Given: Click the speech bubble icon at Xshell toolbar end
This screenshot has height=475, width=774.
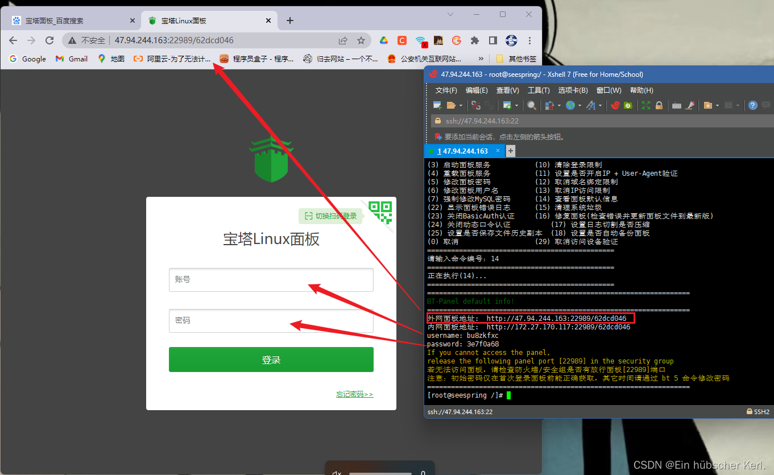Looking at the screenshot, I should [x=766, y=105].
